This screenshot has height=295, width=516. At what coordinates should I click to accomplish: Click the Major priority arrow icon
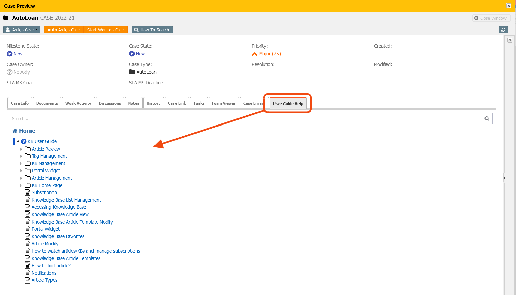[x=255, y=54]
